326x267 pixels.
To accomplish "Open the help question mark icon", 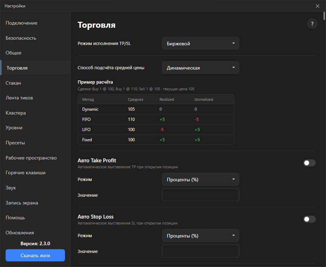I will tap(312, 24).
